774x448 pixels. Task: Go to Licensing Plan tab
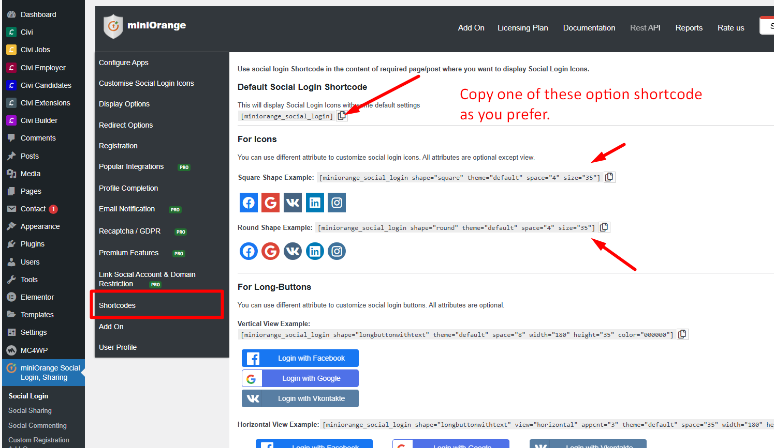point(522,28)
